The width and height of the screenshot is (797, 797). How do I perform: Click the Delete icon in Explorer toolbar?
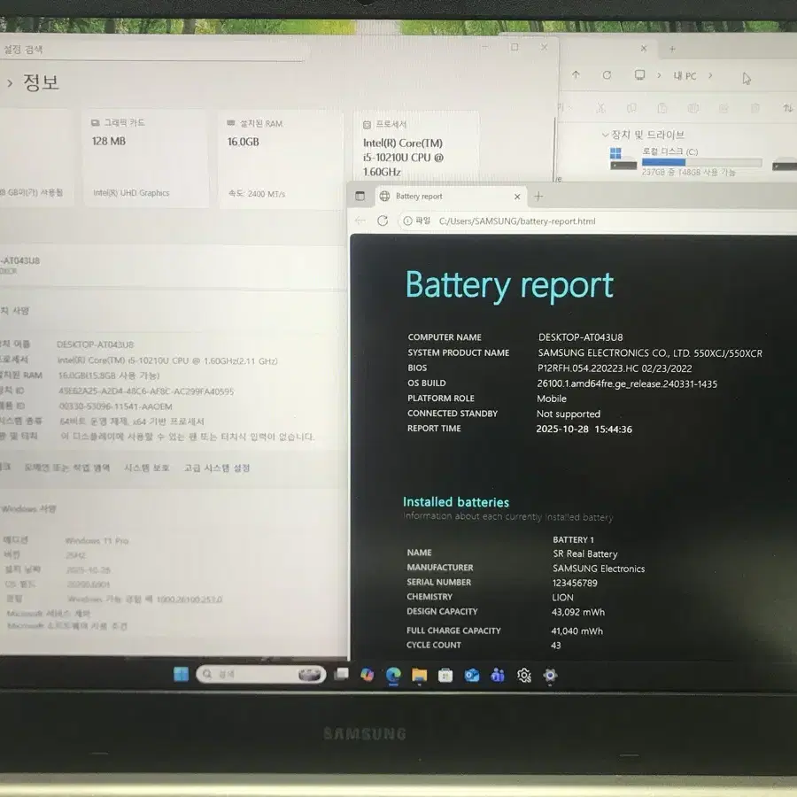click(x=754, y=107)
